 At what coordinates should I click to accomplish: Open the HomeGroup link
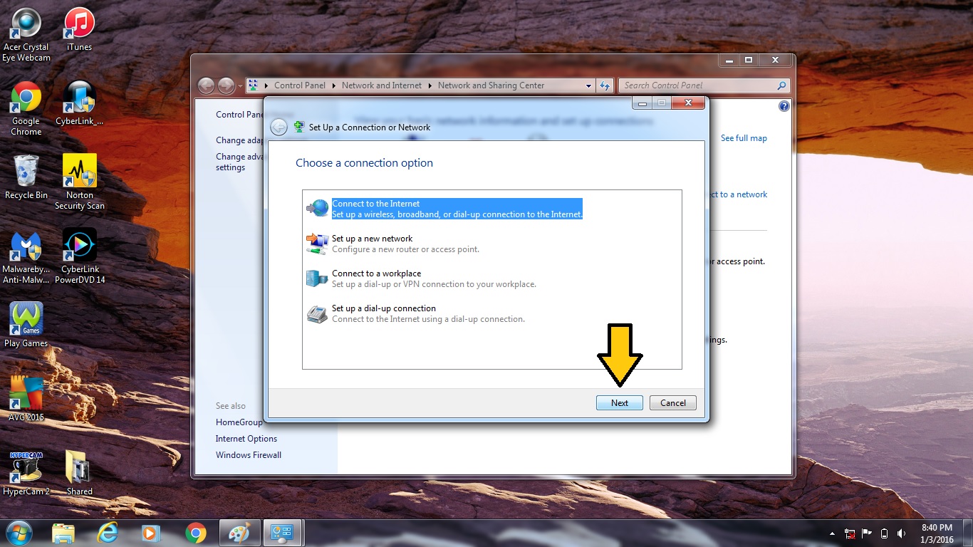click(x=239, y=422)
